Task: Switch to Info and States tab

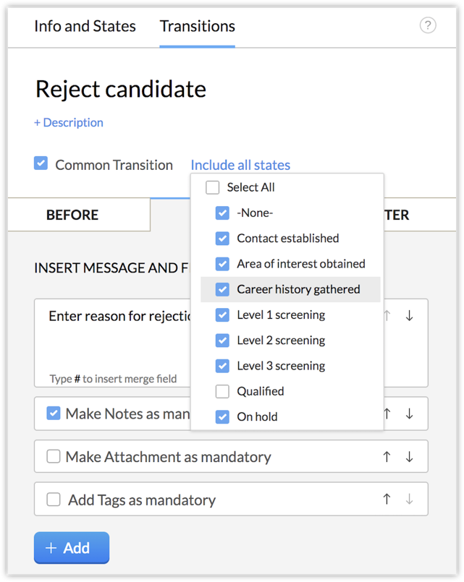Action: click(x=85, y=26)
